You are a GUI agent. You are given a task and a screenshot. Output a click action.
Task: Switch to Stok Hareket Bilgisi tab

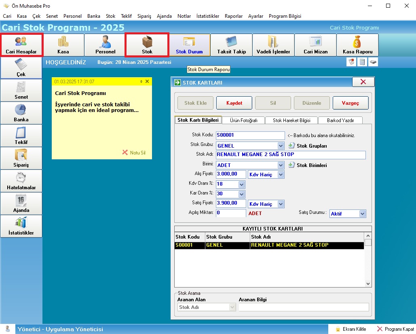291,120
